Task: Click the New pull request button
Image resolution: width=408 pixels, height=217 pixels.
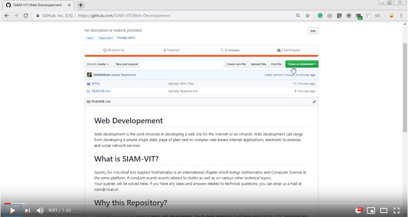Action: point(127,64)
